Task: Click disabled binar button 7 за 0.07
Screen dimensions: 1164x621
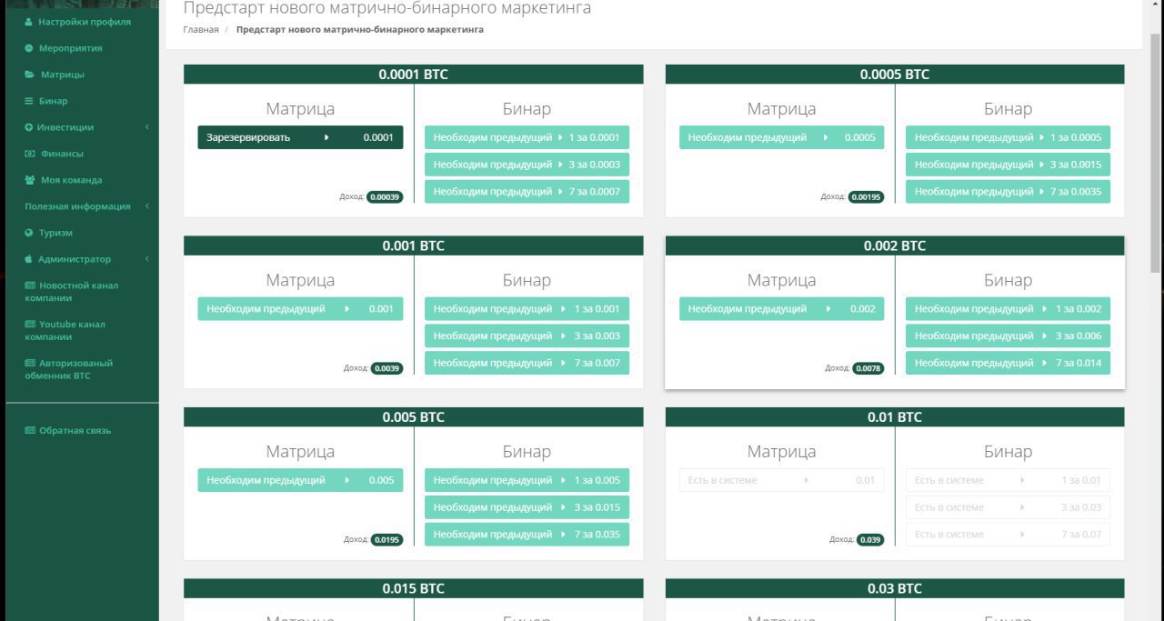Action: [x=1008, y=535]
